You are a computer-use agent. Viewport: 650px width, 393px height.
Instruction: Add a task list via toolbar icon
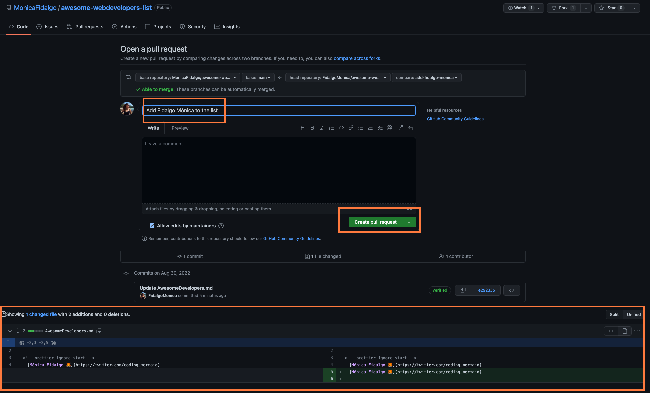click(x=380, y=128)
